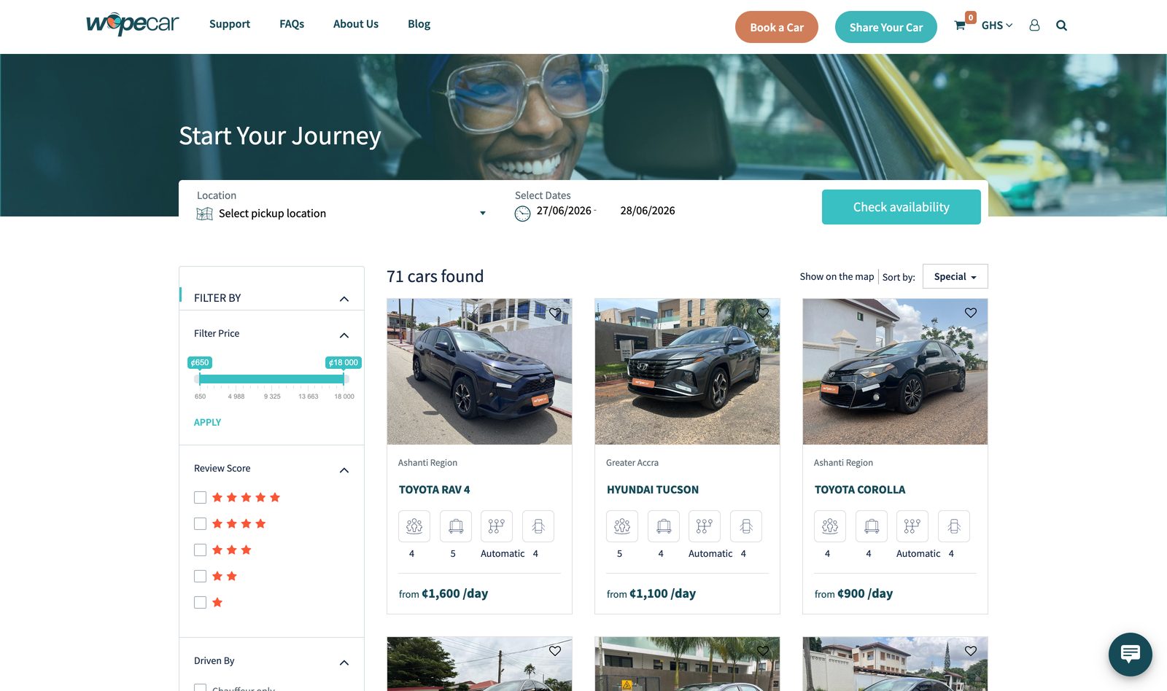Favorite the Hyundai Tucson with heart icon
The image size is (1167, 691).
pos(763,313)
